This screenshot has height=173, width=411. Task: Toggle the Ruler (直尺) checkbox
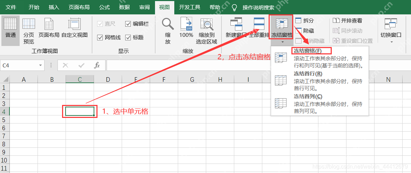100,24
